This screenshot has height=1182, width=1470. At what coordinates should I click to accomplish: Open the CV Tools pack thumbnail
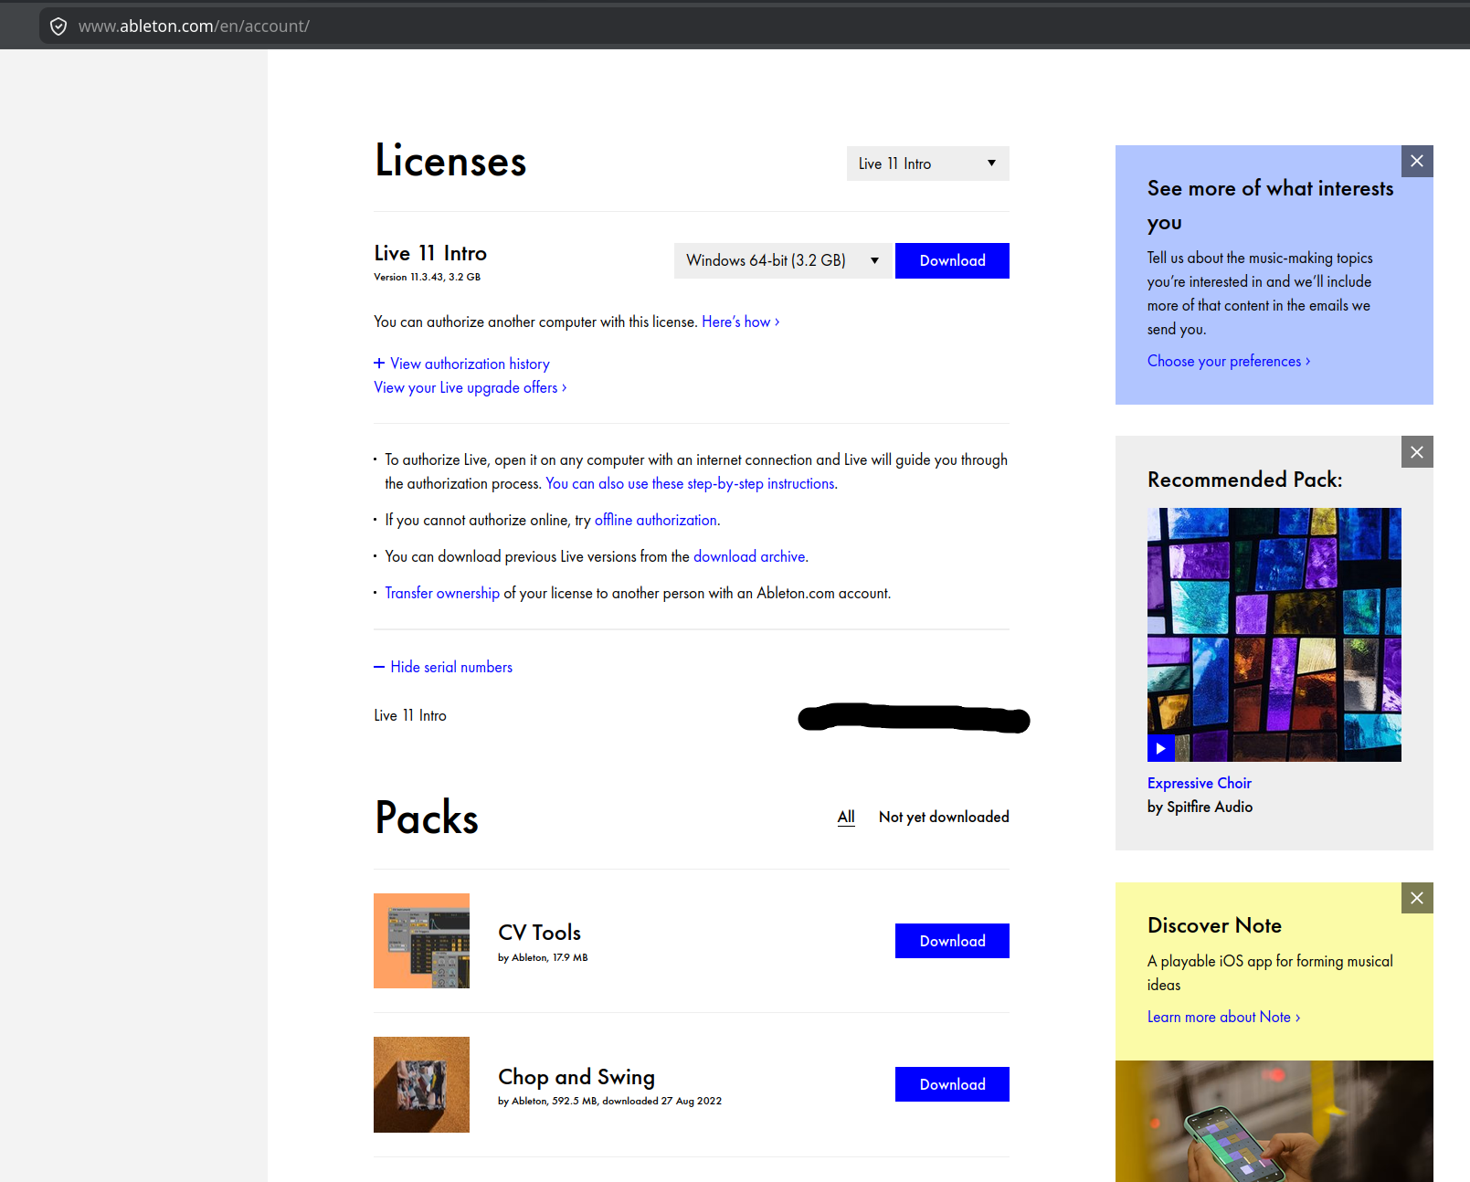pyautogui.click(x=421, y=941)
